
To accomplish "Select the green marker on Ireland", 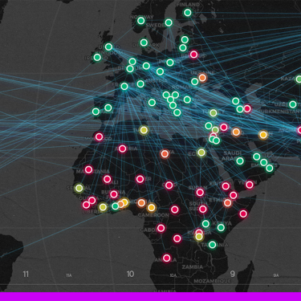I will pos(97,57).
